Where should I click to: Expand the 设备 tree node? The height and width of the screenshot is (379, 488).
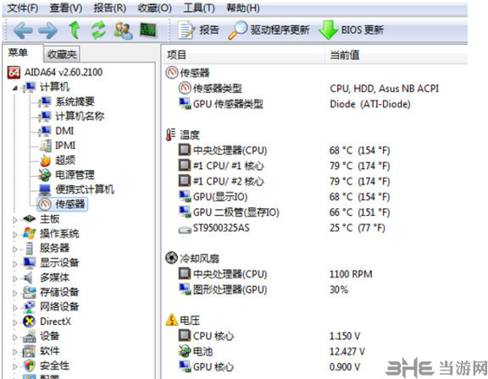point(14,337)
